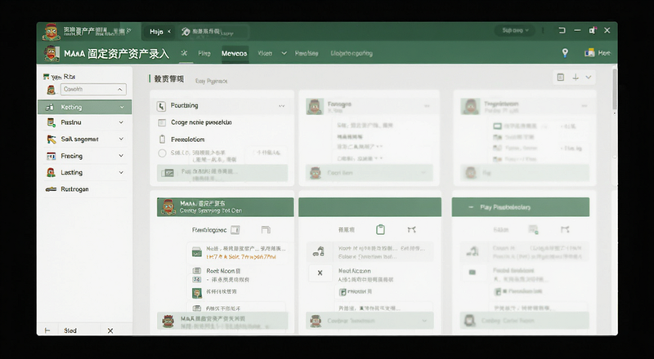Viewport: 654px width, 359px height.
Task: Click the document icon beside Phoddd
Action: pos(343,292)
